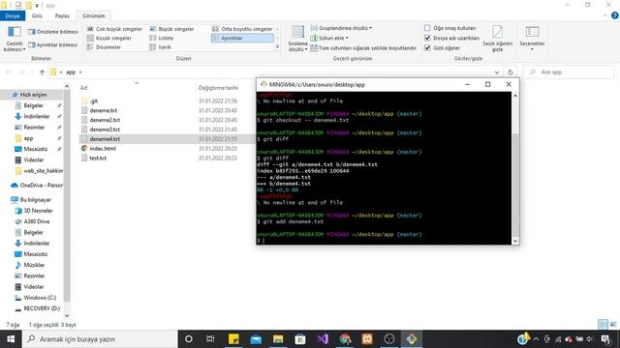Viewport: 620px width, 348px height.
Task: Toggle Dosya adı uzantıları checkbox
Action: point(427,38)
